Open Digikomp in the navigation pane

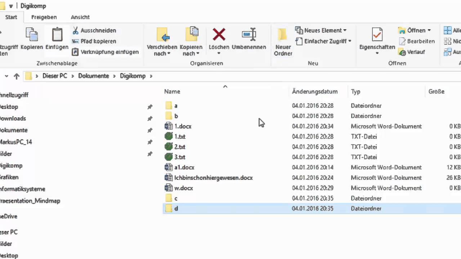(x=11, y=165)
